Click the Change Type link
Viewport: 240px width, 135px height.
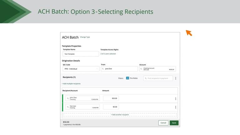click(85, 37)
